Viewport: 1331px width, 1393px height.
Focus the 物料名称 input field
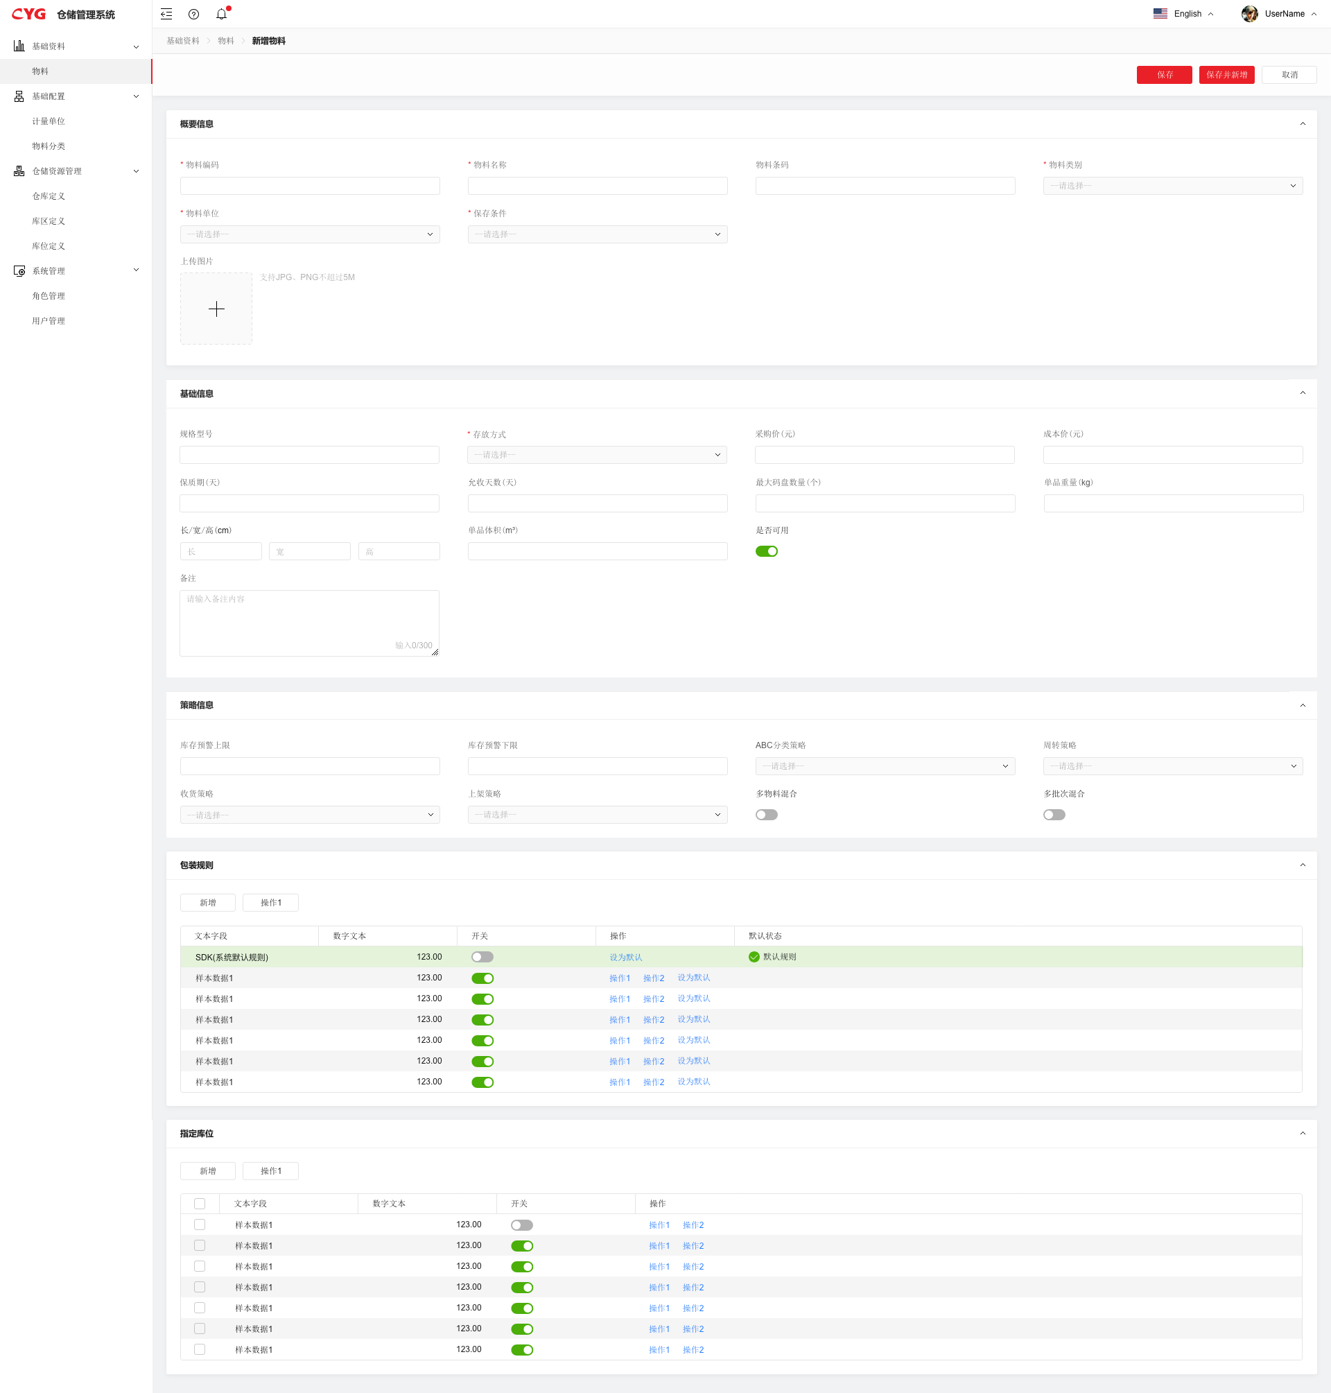click(x=598, y=186)
